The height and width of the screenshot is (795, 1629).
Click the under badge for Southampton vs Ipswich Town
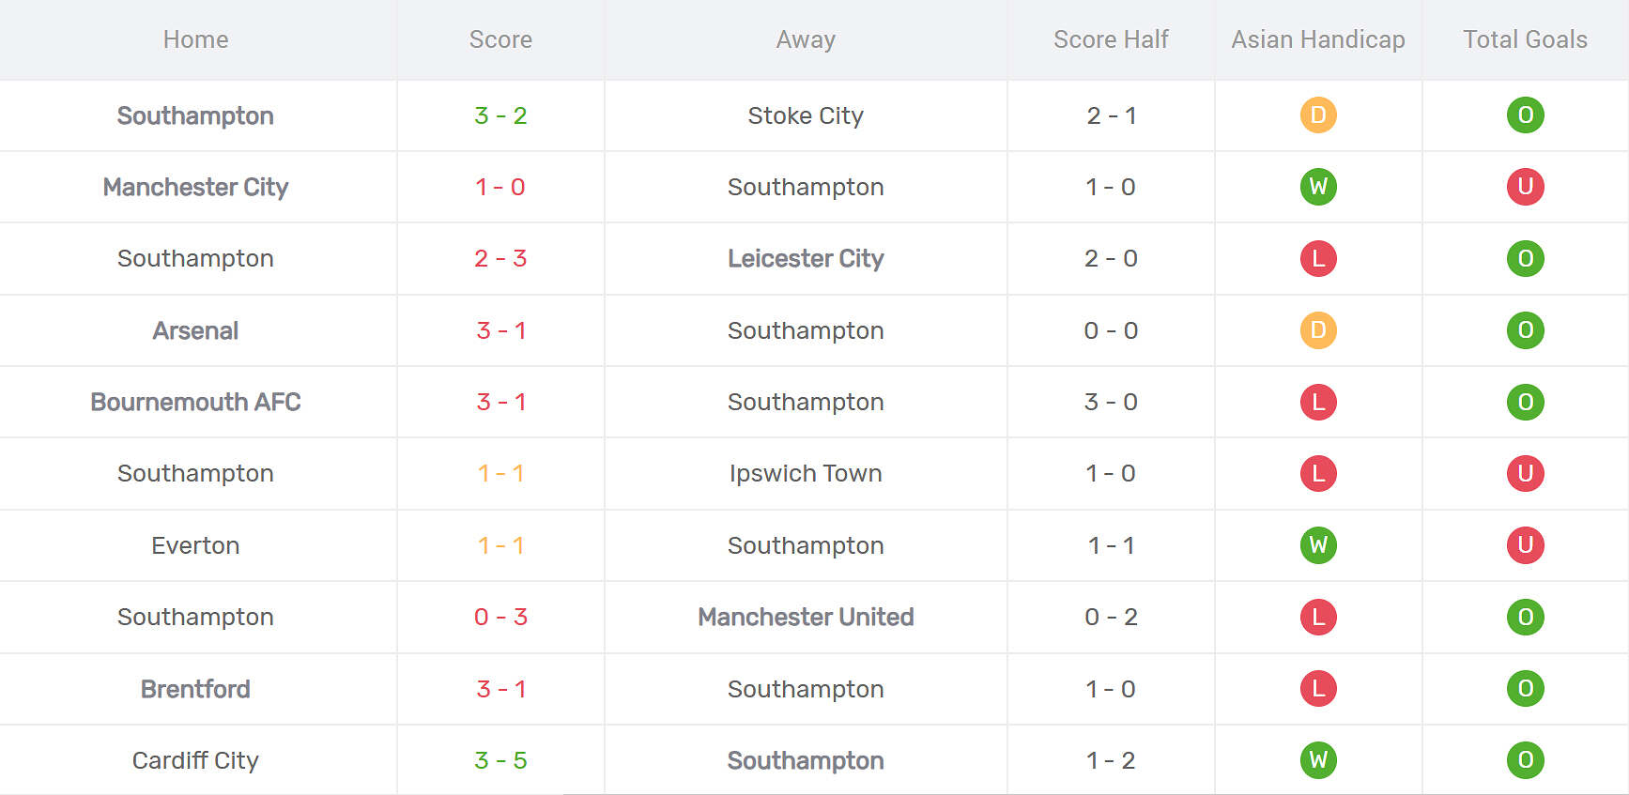click(x=1525, y=473)
